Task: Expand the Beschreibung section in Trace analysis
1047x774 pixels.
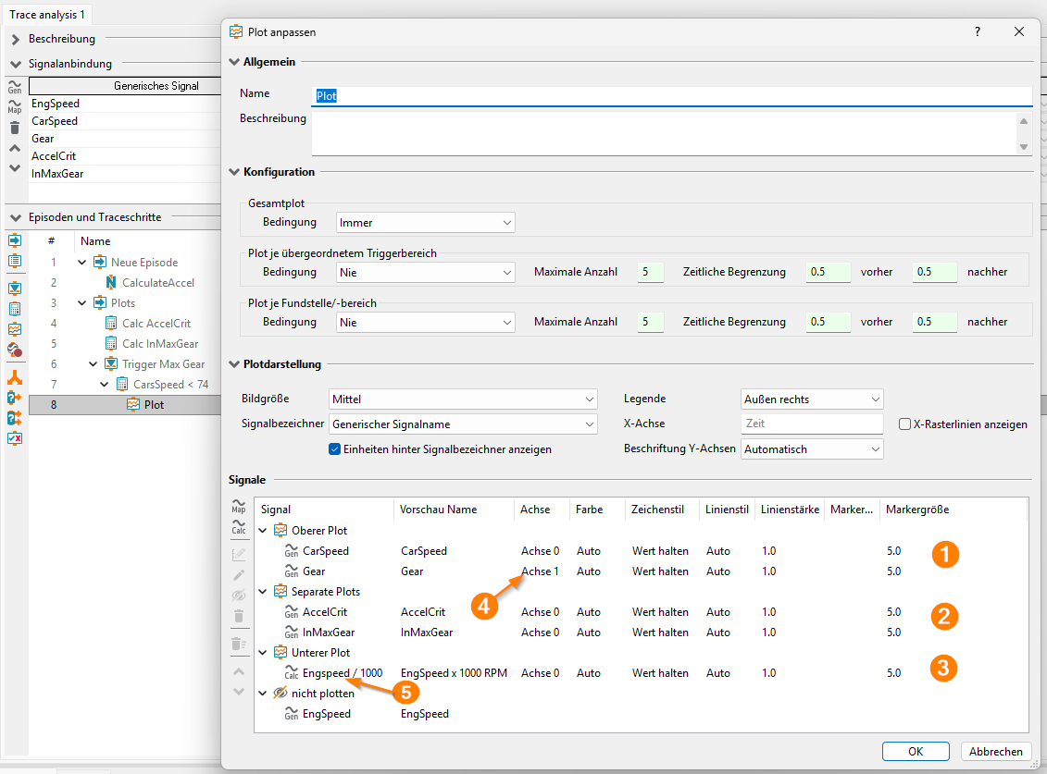Action: coord(16,40)
